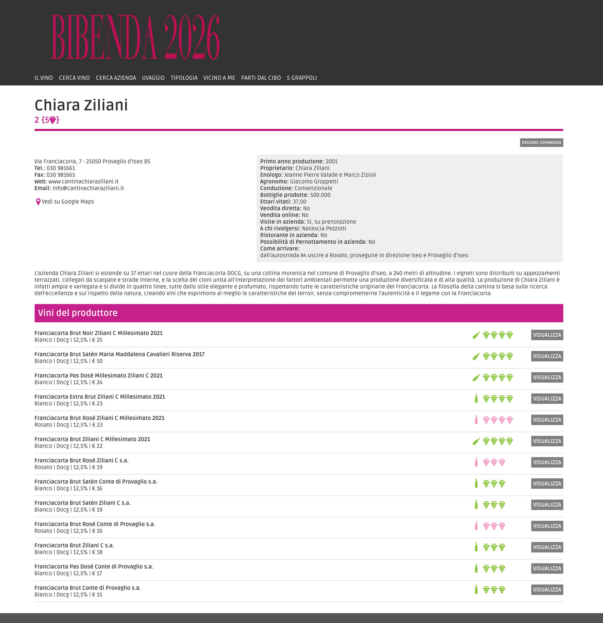The width and height of the screenshot is (603, 623).
Task: Click green bottle icon for Brut Conte di Provaglio
Action: tap(476, 590)
